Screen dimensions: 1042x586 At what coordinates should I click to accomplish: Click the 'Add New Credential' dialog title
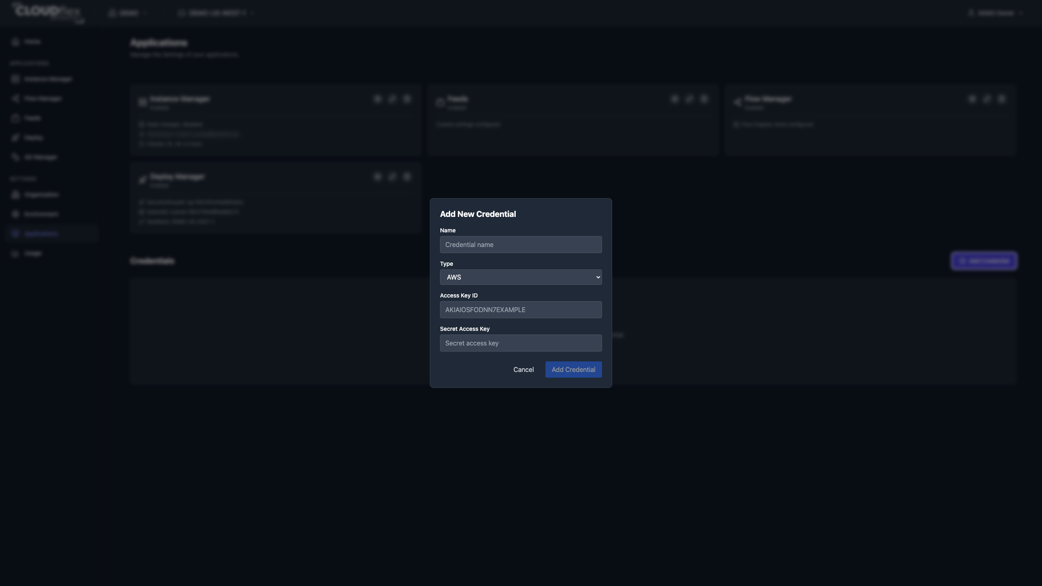click(478, 214)
